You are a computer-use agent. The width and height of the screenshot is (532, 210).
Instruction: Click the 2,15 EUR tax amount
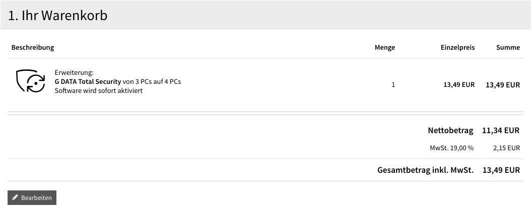(506, 148)
